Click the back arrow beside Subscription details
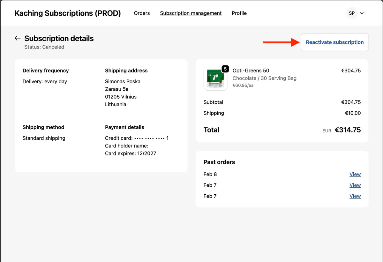This screenshot has width=383, height=262. click(x=18, y=38)
